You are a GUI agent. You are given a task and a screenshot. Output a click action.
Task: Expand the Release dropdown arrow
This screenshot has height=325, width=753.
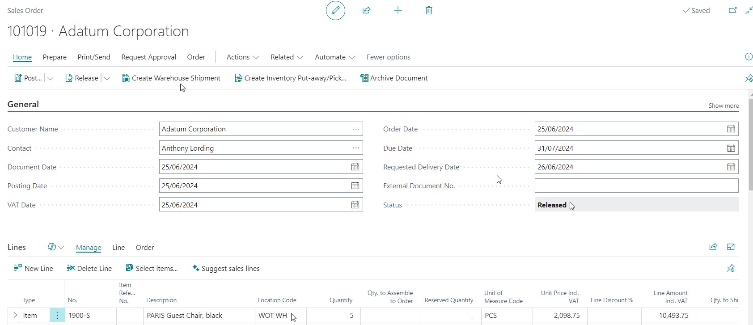click(x=107, y=78)
